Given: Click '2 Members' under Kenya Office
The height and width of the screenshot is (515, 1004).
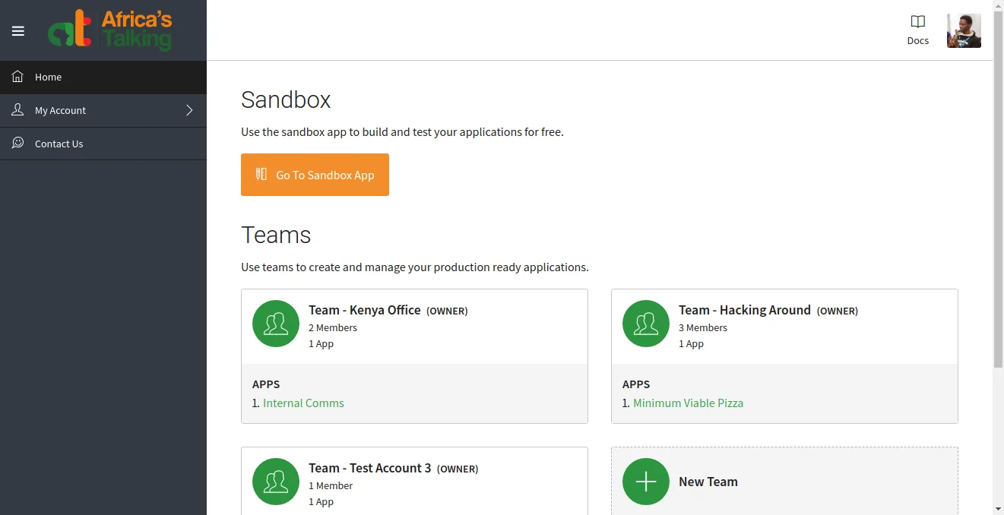Looking at the screenshot, I should (x=333, y=328).
